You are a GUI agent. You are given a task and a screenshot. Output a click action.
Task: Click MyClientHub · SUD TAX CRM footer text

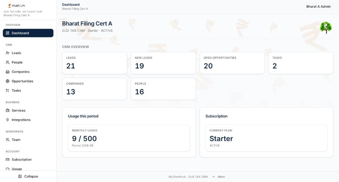(x=188, y=177)
